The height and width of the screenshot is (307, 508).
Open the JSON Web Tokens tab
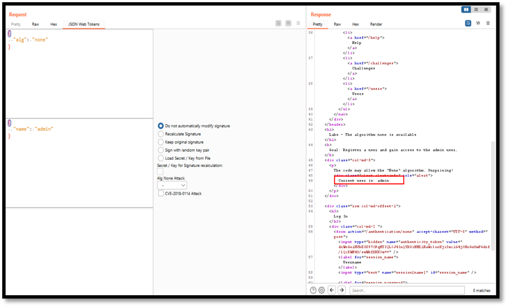click(x=84, y=24)
